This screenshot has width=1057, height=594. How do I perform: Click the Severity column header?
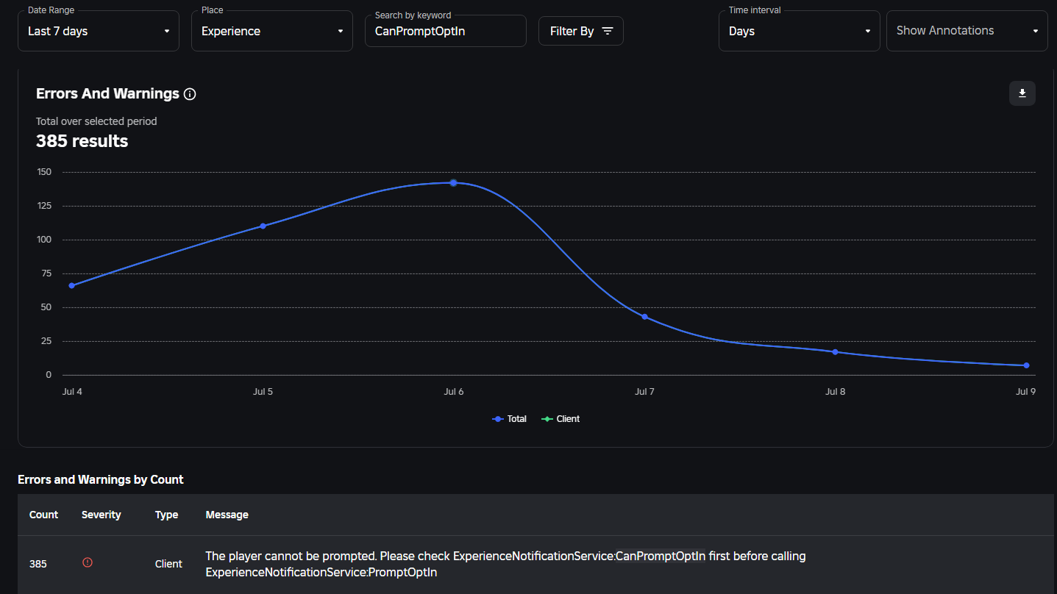pyautogui.click(x=101, y=515)
